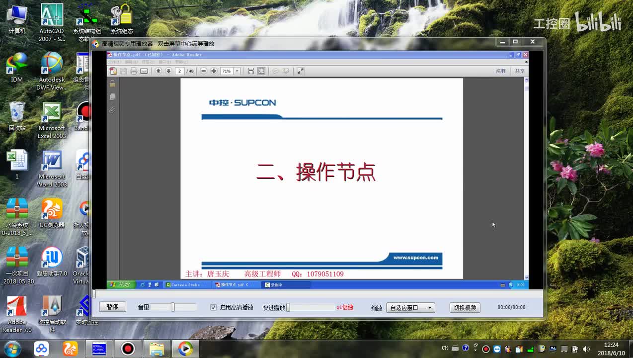Screen dimensions: 633x358
Task: Click the page number field showing 2
Action: [180, 71]
